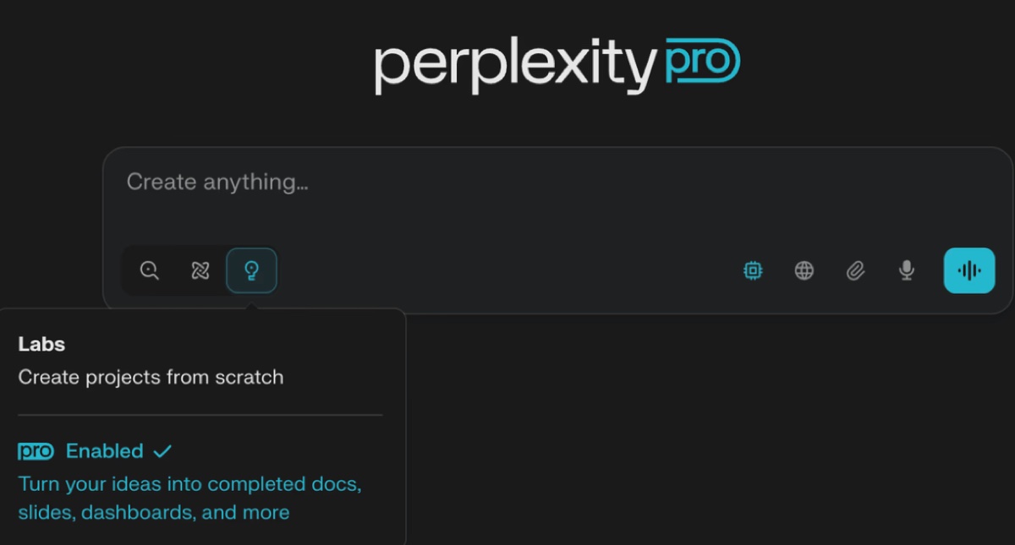This screenshot has height=545, width=1015.
Task: Attach a file with the paperclip icon
Action: tap(855, 270)
